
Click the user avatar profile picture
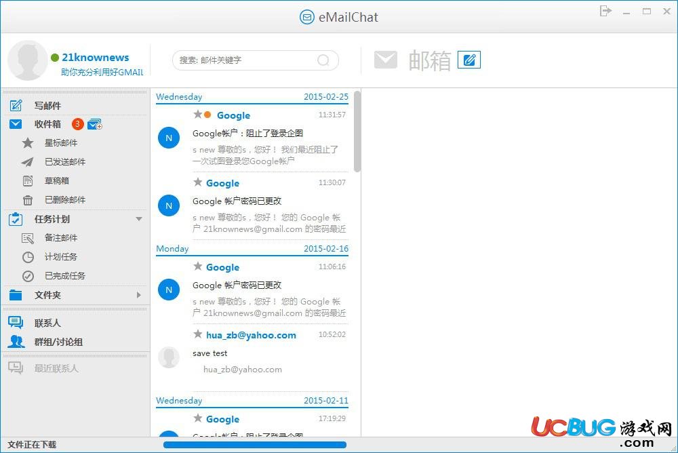click(28, 60)
